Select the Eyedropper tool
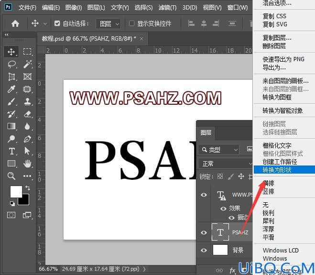 11,89
